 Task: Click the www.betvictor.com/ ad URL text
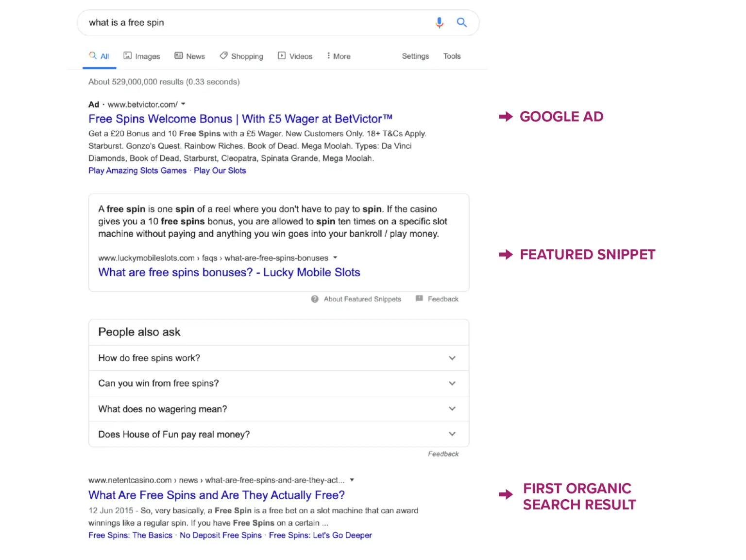click(x=143, y=105)
